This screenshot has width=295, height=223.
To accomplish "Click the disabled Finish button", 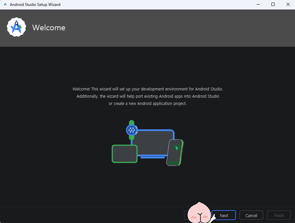I will click(279, 215).
